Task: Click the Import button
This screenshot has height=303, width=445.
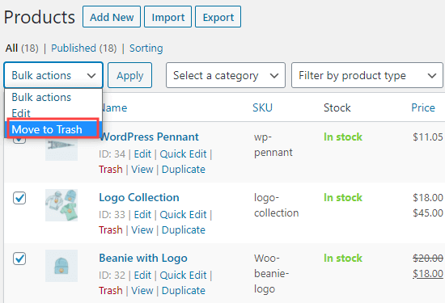Action: tap(168, 17)
